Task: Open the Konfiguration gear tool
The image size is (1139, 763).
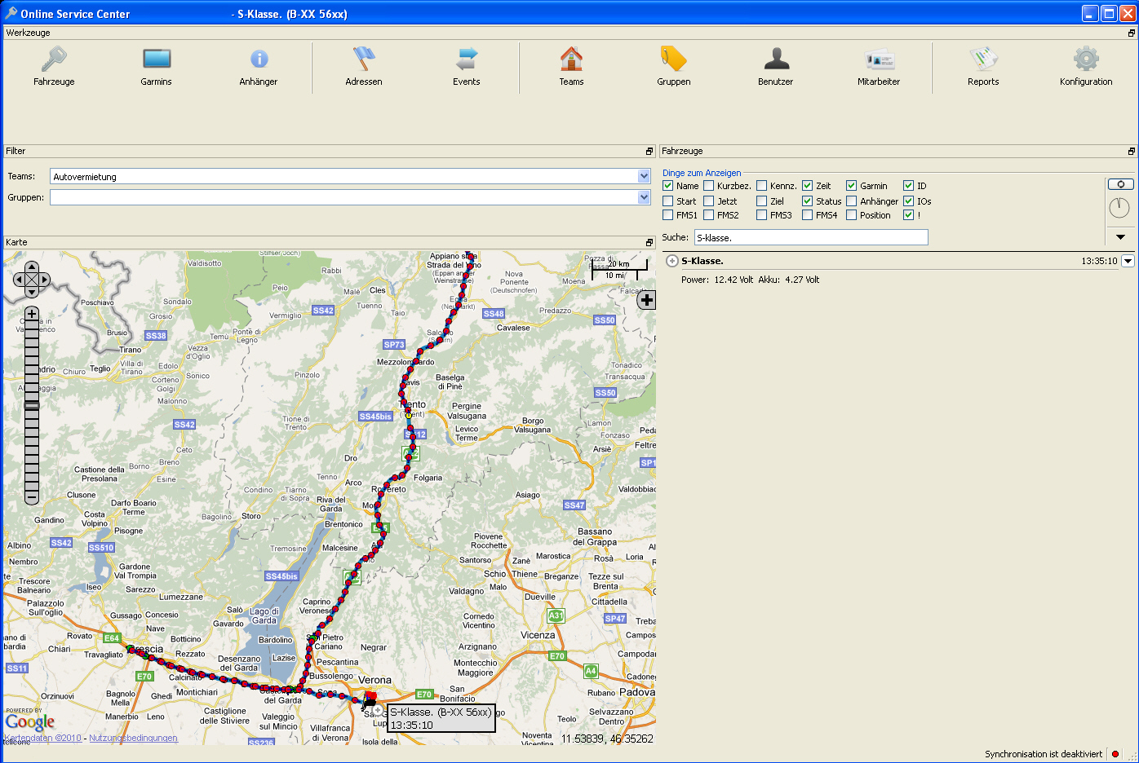Action: 1086,66
